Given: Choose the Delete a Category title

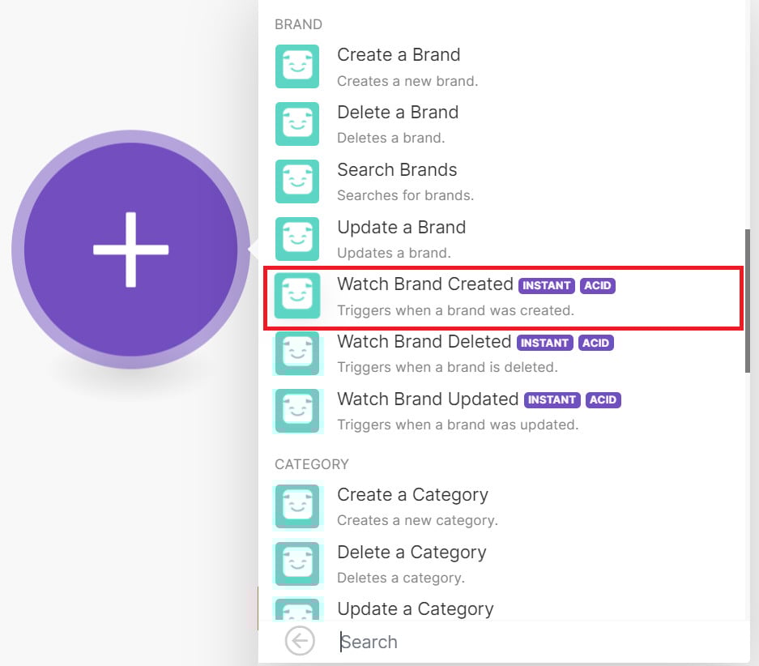Looking at the screenshot, I should 411,553.
